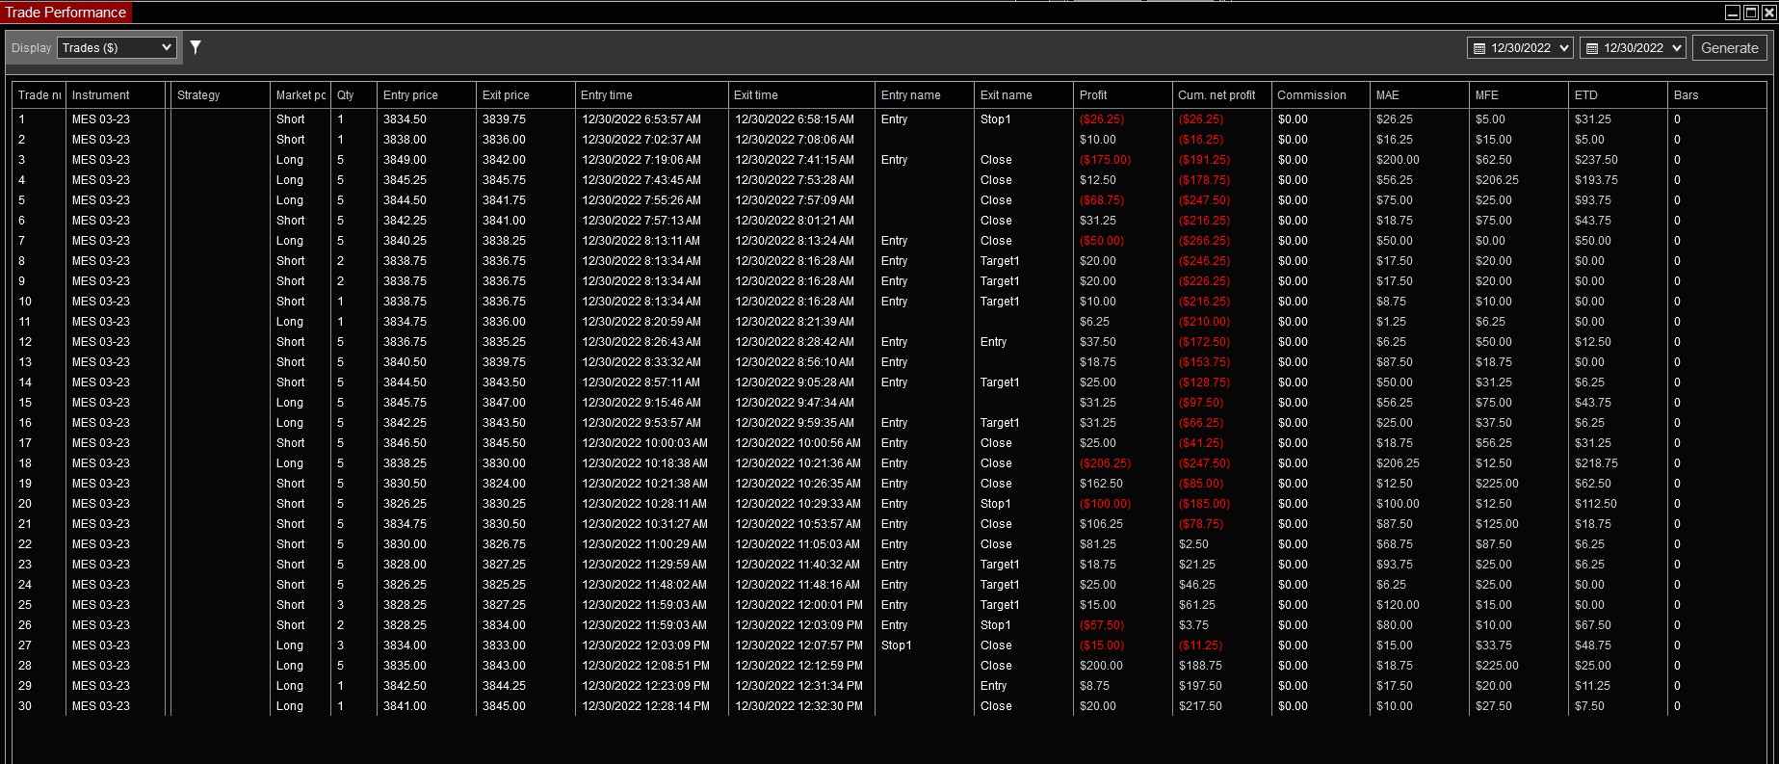Sort by Entry price column header
The width and height of the screenshot is (1779, 764).
pos(427,95)
